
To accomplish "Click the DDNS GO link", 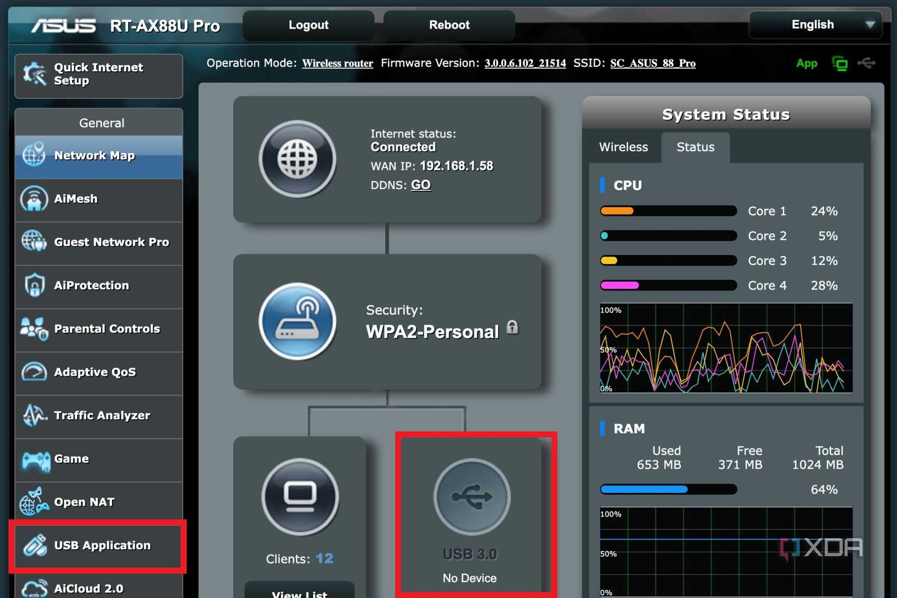I will coord(421,185).
